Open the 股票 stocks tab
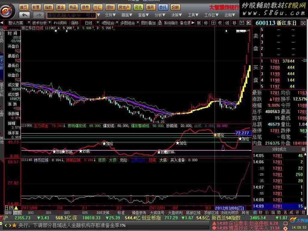Viewport: 308px width, 231px height. click(x=36, y=8)
